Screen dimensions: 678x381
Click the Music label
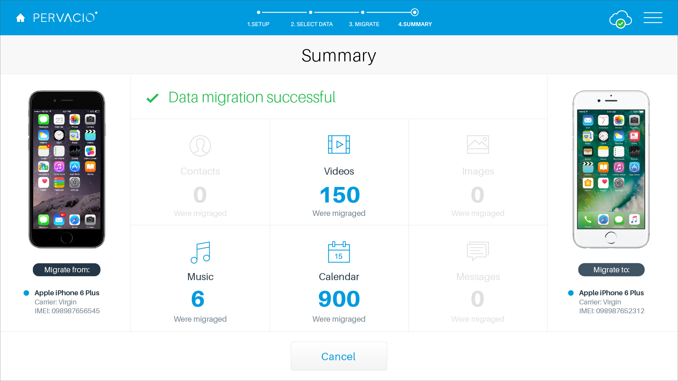(200, 277)
